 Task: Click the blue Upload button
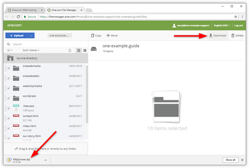click(x=17, y=35)
